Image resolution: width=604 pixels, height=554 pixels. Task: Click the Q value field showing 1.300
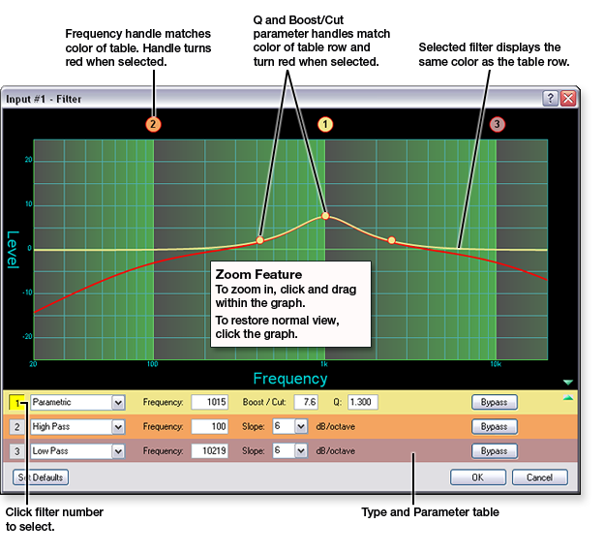click(362, 402)
